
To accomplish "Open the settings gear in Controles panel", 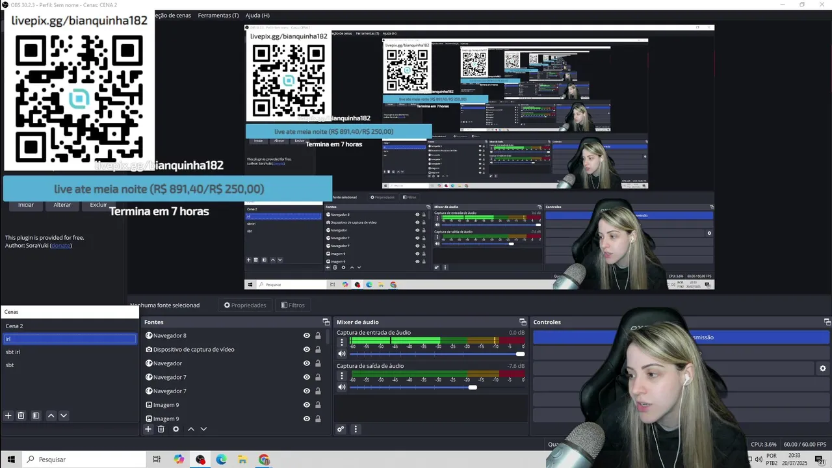I will [823, 369].
